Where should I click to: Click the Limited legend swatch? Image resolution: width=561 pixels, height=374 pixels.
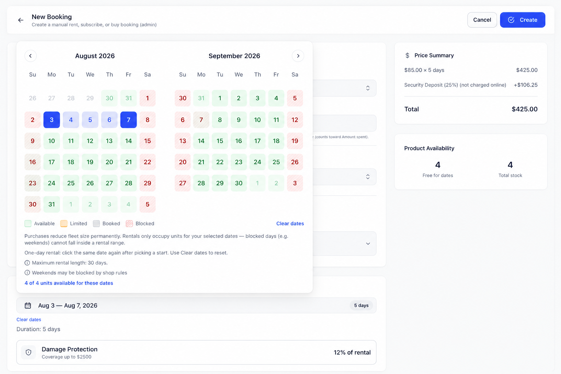pyautogui.click(x=64, y=224)
